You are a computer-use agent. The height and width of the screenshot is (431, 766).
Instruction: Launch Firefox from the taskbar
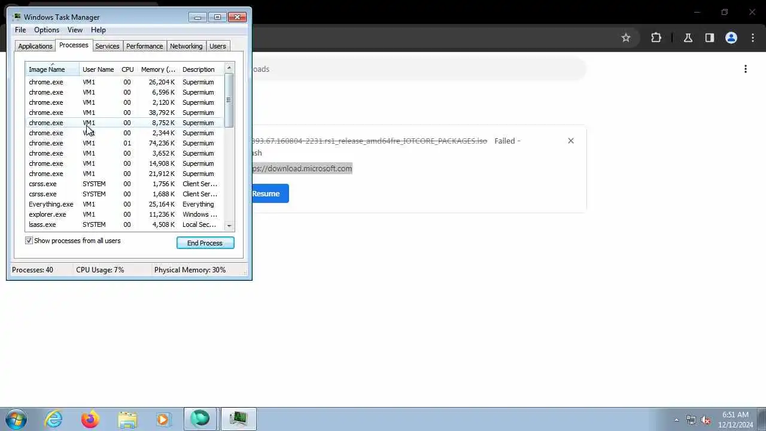pyautogui.click(x=90, y=419)
